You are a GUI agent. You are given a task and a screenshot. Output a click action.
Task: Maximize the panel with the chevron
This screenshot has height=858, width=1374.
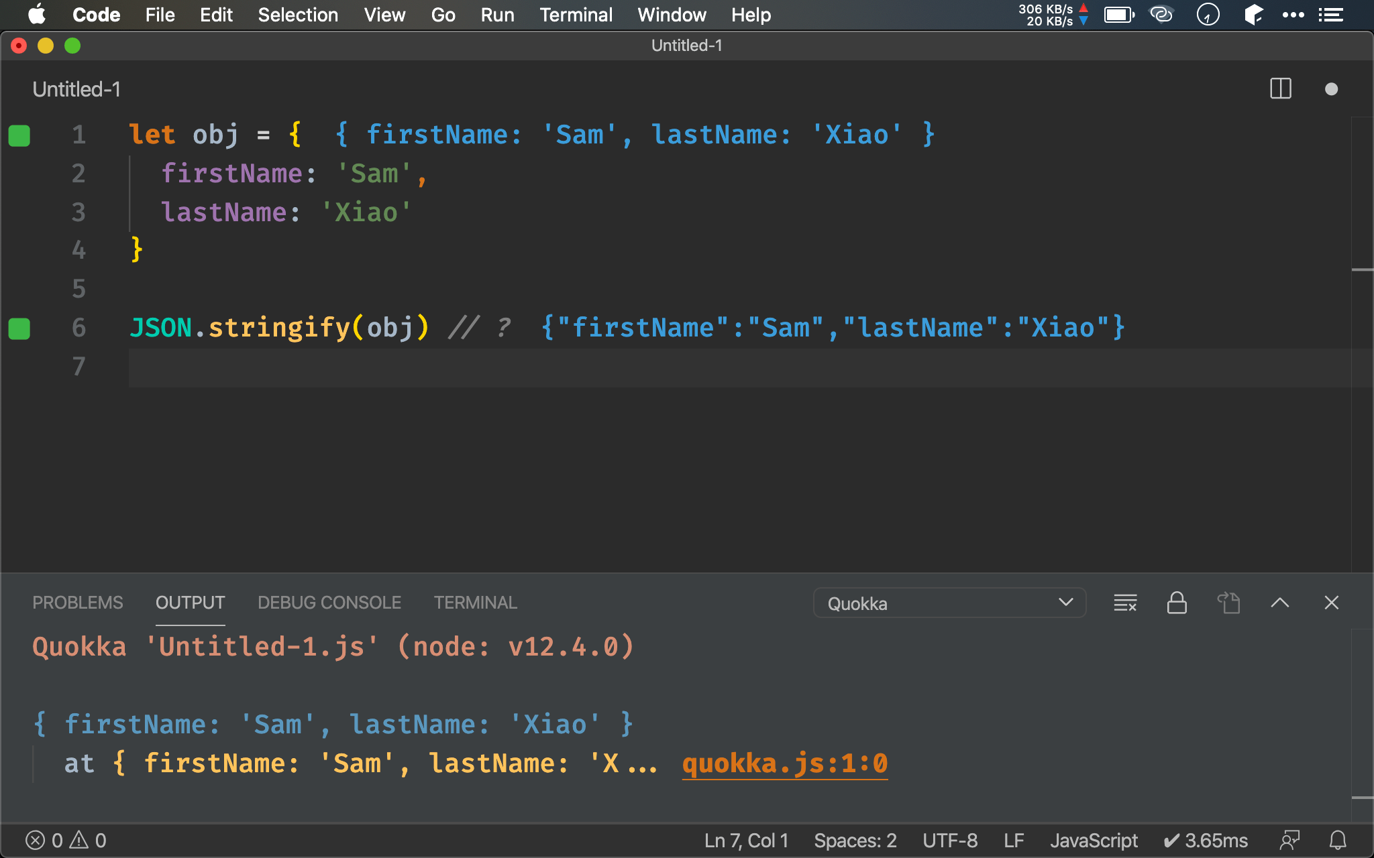coord(1280,603)
